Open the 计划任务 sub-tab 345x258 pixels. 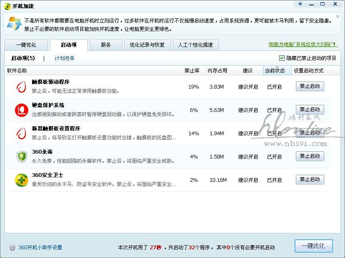65,58
